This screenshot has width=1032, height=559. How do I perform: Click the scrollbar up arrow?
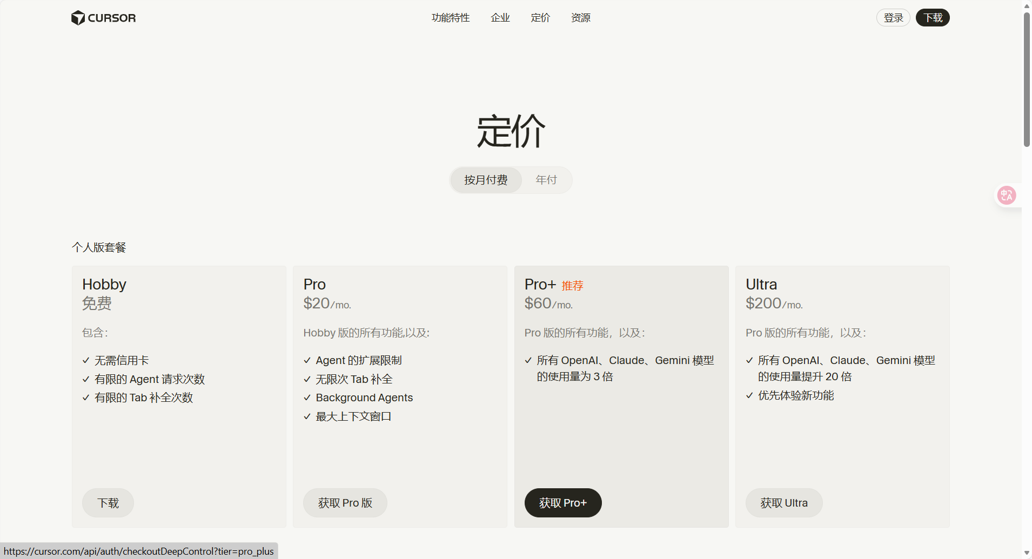click(1027, 6)
